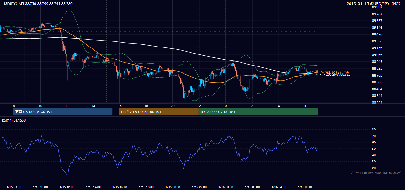The height and width of the screenshot is (190, 405).
Task: Select the 東京 08:00-15:30 JST session bar
Action: pos(63,112)
